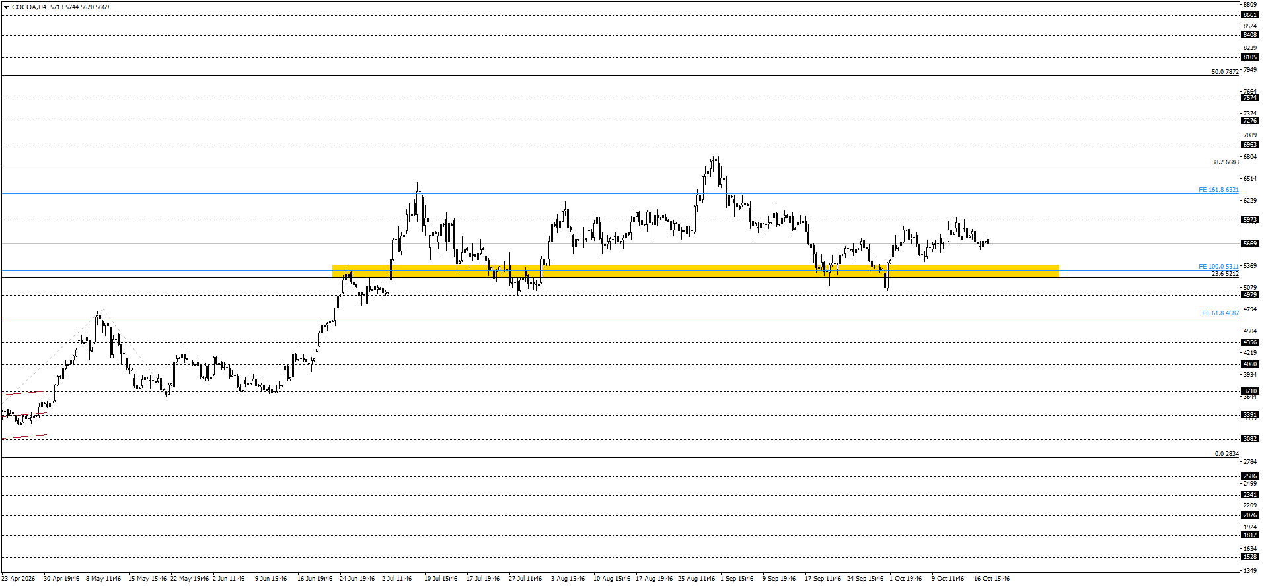This screenshot has height=586, width=1266.
Task: Click the 4356 price level tag
Action: (x=1250, y=342)
